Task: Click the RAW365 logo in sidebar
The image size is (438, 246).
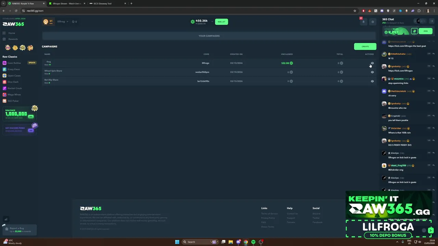Action: click(x=13, y=24)
